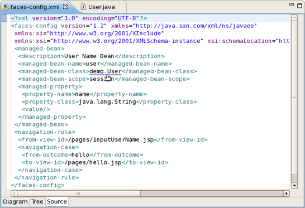This screenshot has width=305, height=208.
Task: Click the vertical scrollbar thumb
Action: pos(294,98)
